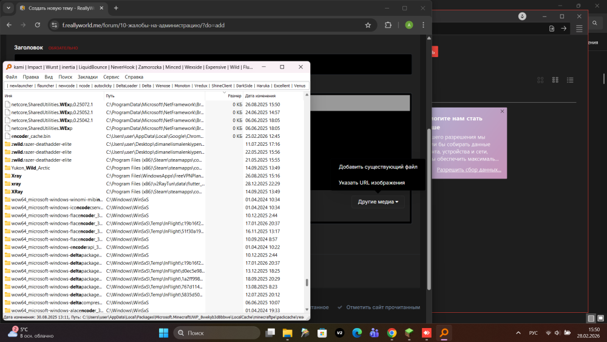
Task: Choose Добавить существующий файл option
Action: pos(378,167)
